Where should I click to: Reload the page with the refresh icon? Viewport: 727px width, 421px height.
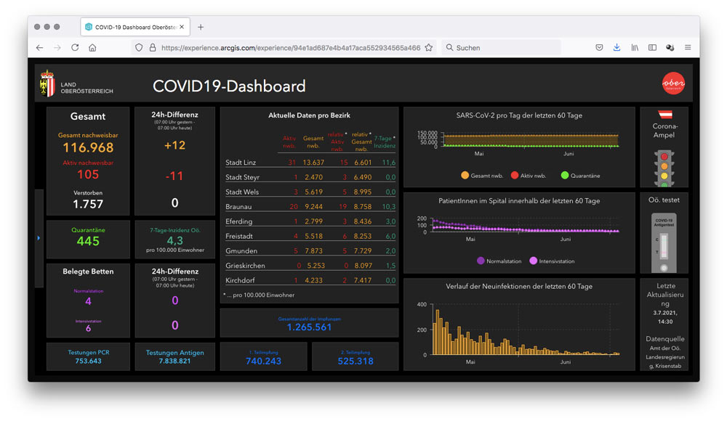[x=75, y=48]
